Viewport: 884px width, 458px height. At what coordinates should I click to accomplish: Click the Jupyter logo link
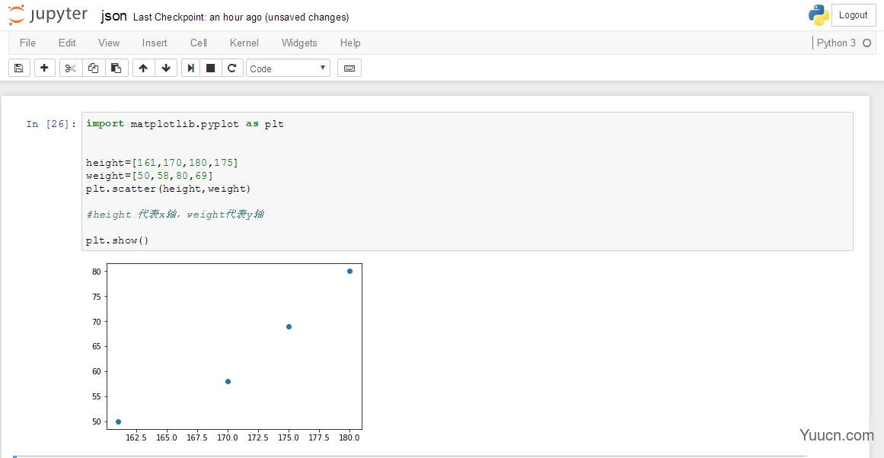pos(48,15)
